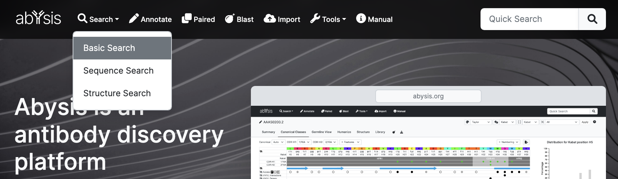The width and height of the screenshot is (618, 179).
Task: Toggle the eye icon on the sequence row
Action: pos(261,151)
